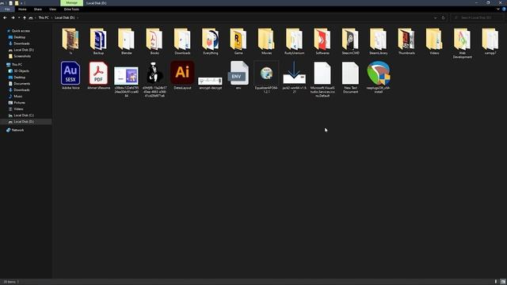507x285 pixels.
Task: Select the Movies folder
Action: pyautogui.click(x=266, y=41)
